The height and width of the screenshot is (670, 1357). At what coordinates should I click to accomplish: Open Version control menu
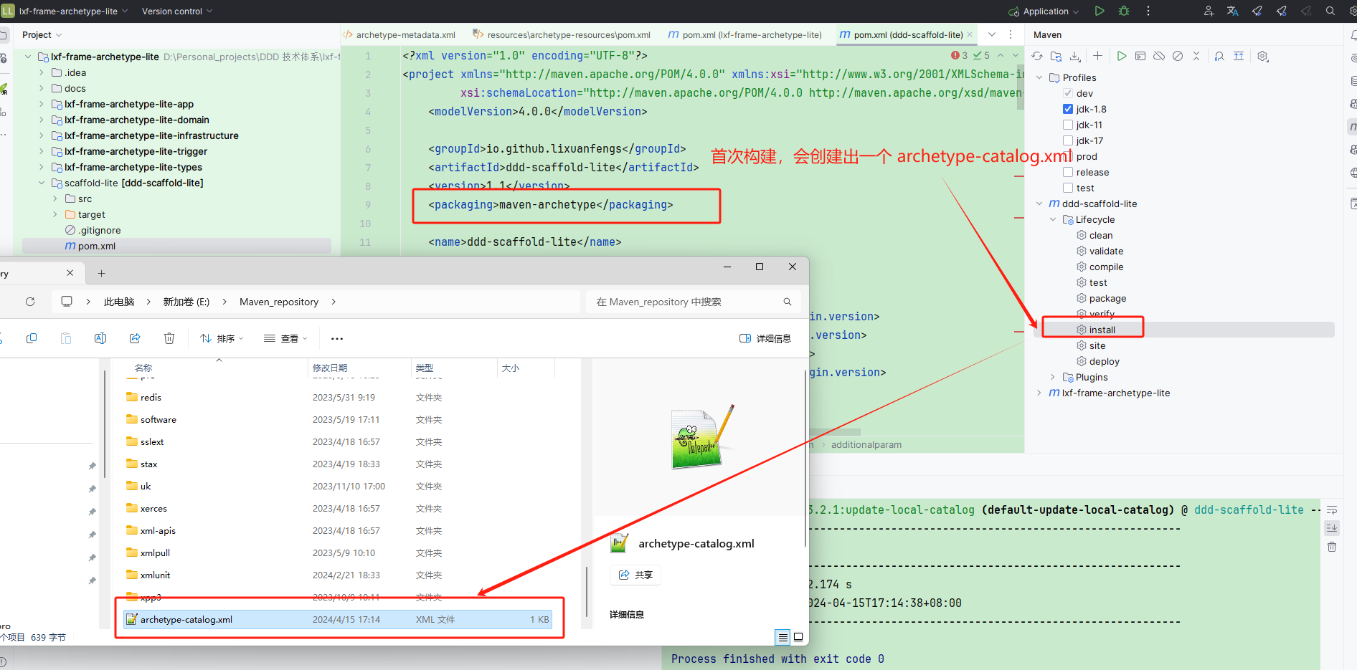[177, 11]
